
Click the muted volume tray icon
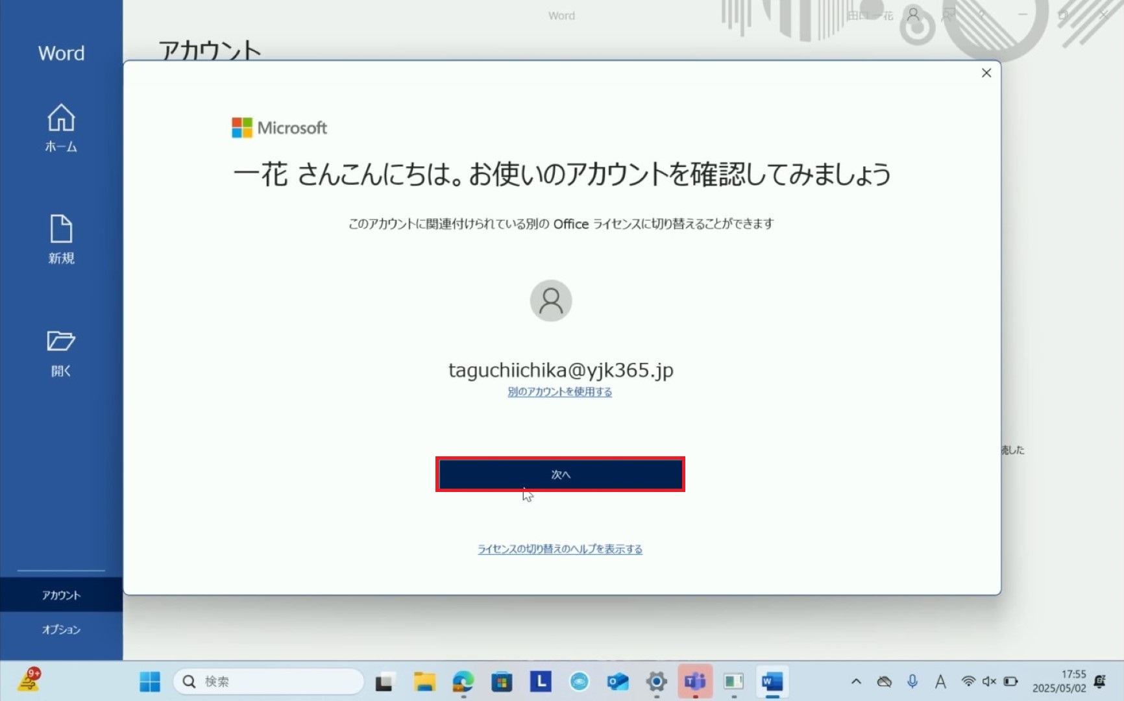tap(989, 682)
